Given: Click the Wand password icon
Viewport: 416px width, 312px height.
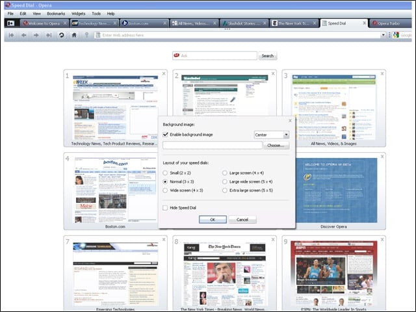Looking at the screenshot, I should pos(86,35).
